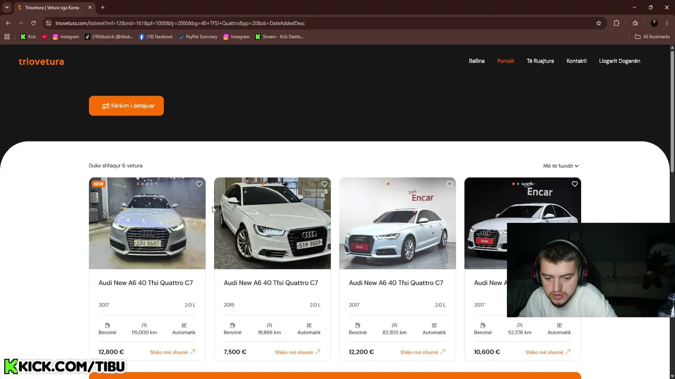The height and width of the screenshot is (379, 675).
Task: Save the NEW silver Audi with heart icon
Action: coord(199,184)
